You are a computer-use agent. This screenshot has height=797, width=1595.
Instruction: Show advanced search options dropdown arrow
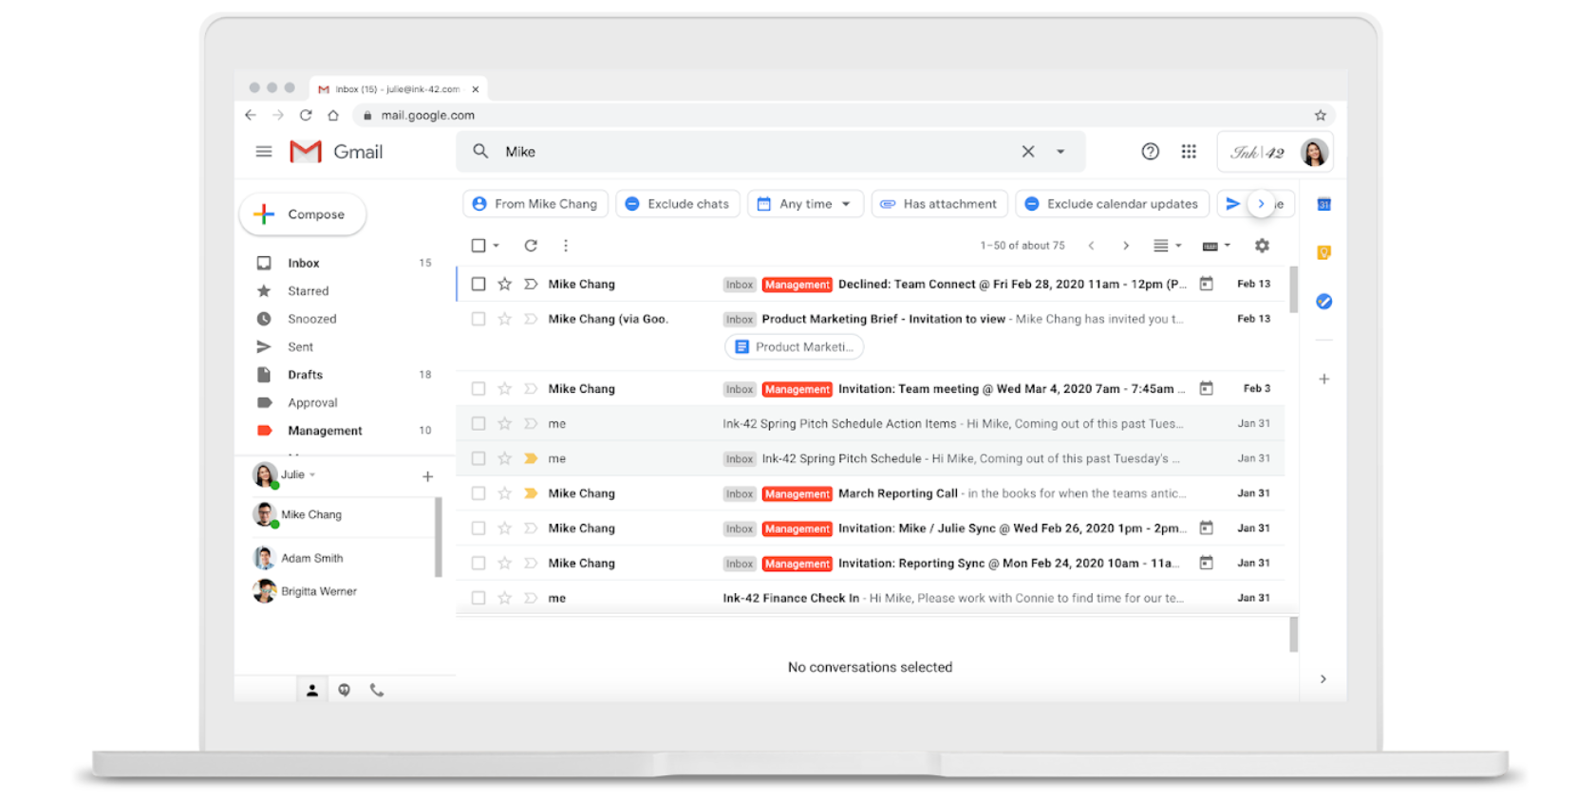coord(1060,152)
